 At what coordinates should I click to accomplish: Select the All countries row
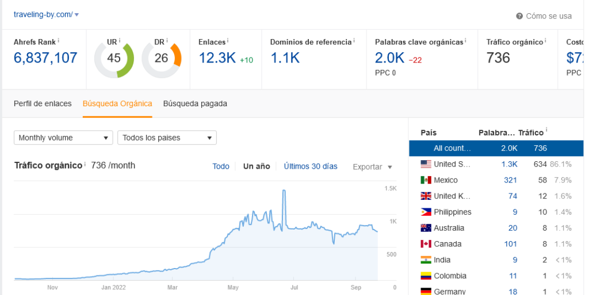pos(496,148)
